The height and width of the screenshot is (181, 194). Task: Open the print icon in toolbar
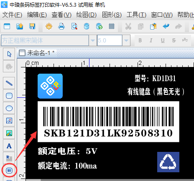pyautogui.click(x=61, y=26)
